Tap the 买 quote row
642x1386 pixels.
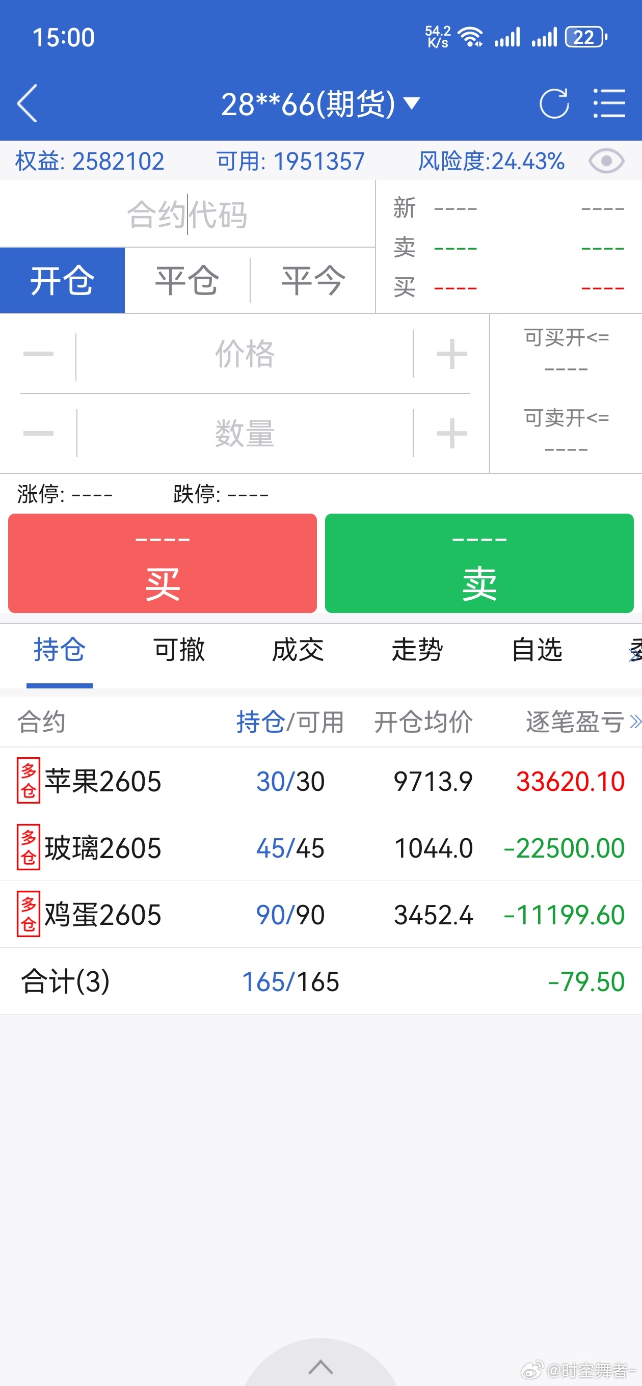[509, 287]
